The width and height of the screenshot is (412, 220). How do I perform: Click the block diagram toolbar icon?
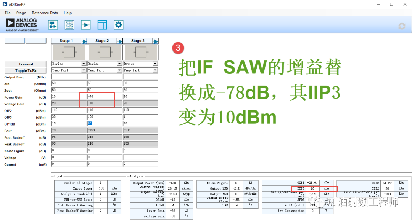(x=53, y=25)
